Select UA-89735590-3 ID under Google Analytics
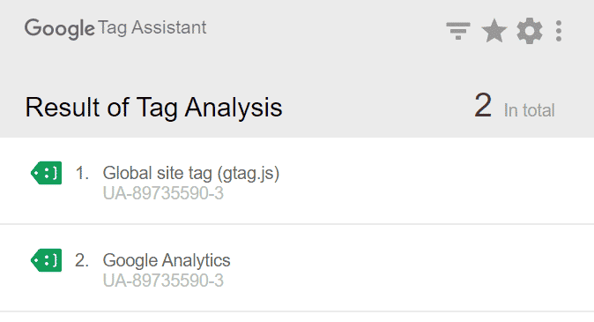Viewport: 594px width, 322px height. click(x=163, y=281)
